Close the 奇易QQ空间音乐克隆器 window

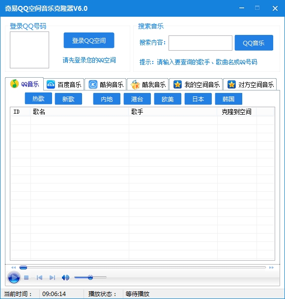(275, 8)
